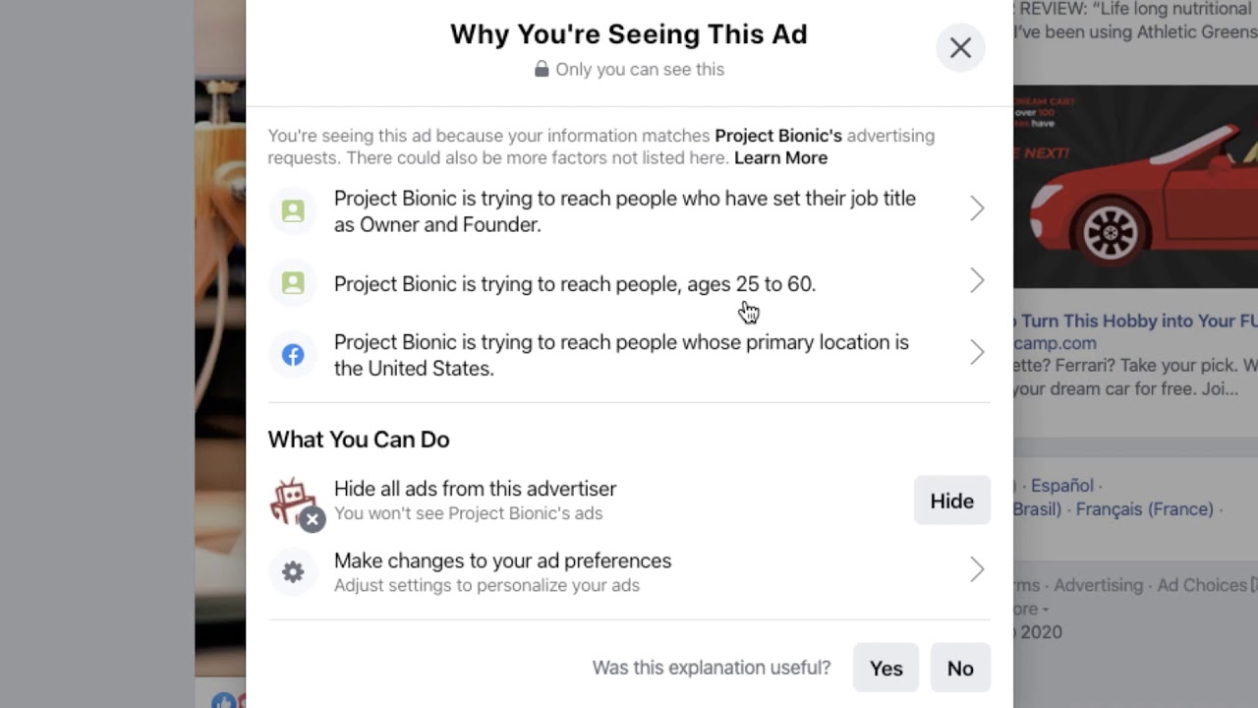Open the Learn More link
This screenshot has height=708, width=1258.
click(780, 157)
